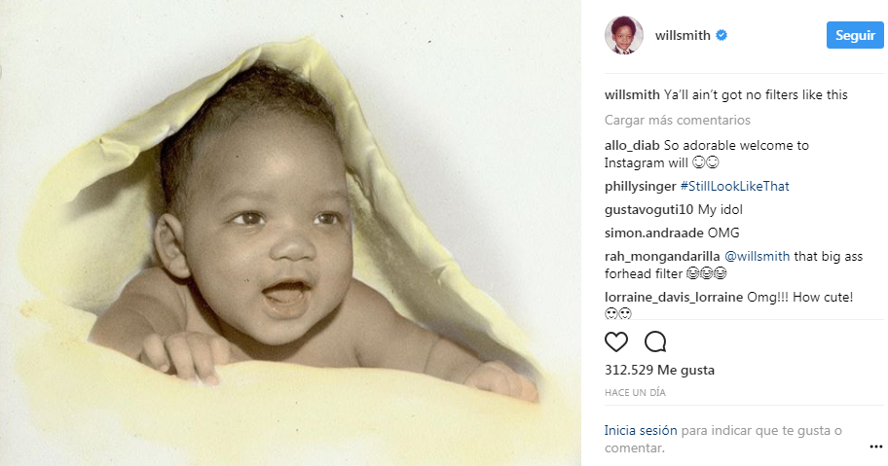Open lorraine_davis_lorraine commenter profile
The image size is (888, 466).
(x=674, y=297)
